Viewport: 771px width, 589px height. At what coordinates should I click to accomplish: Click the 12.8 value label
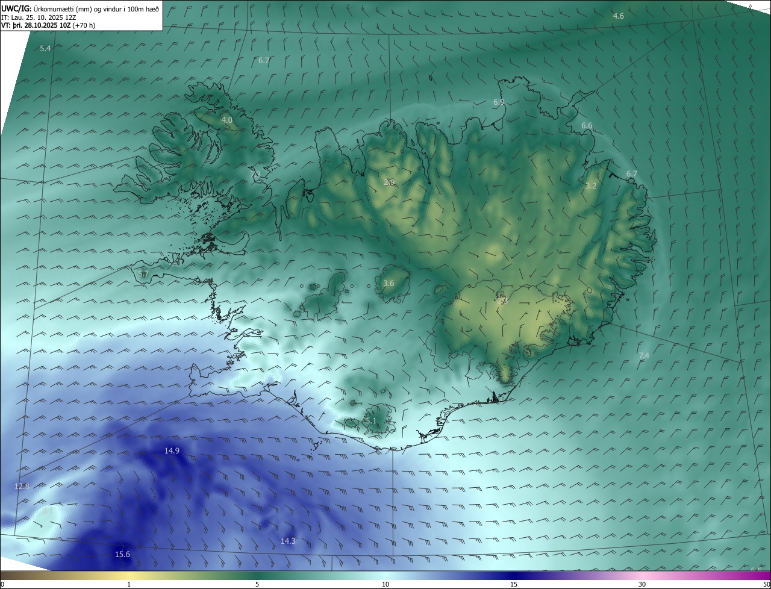point(22,486)
